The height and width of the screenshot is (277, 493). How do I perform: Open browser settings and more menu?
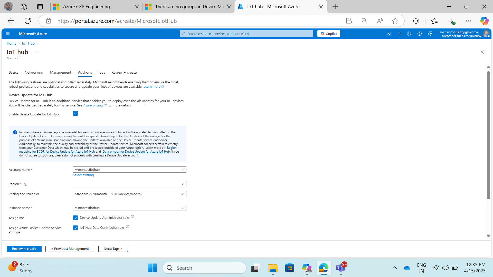(469, 21)
